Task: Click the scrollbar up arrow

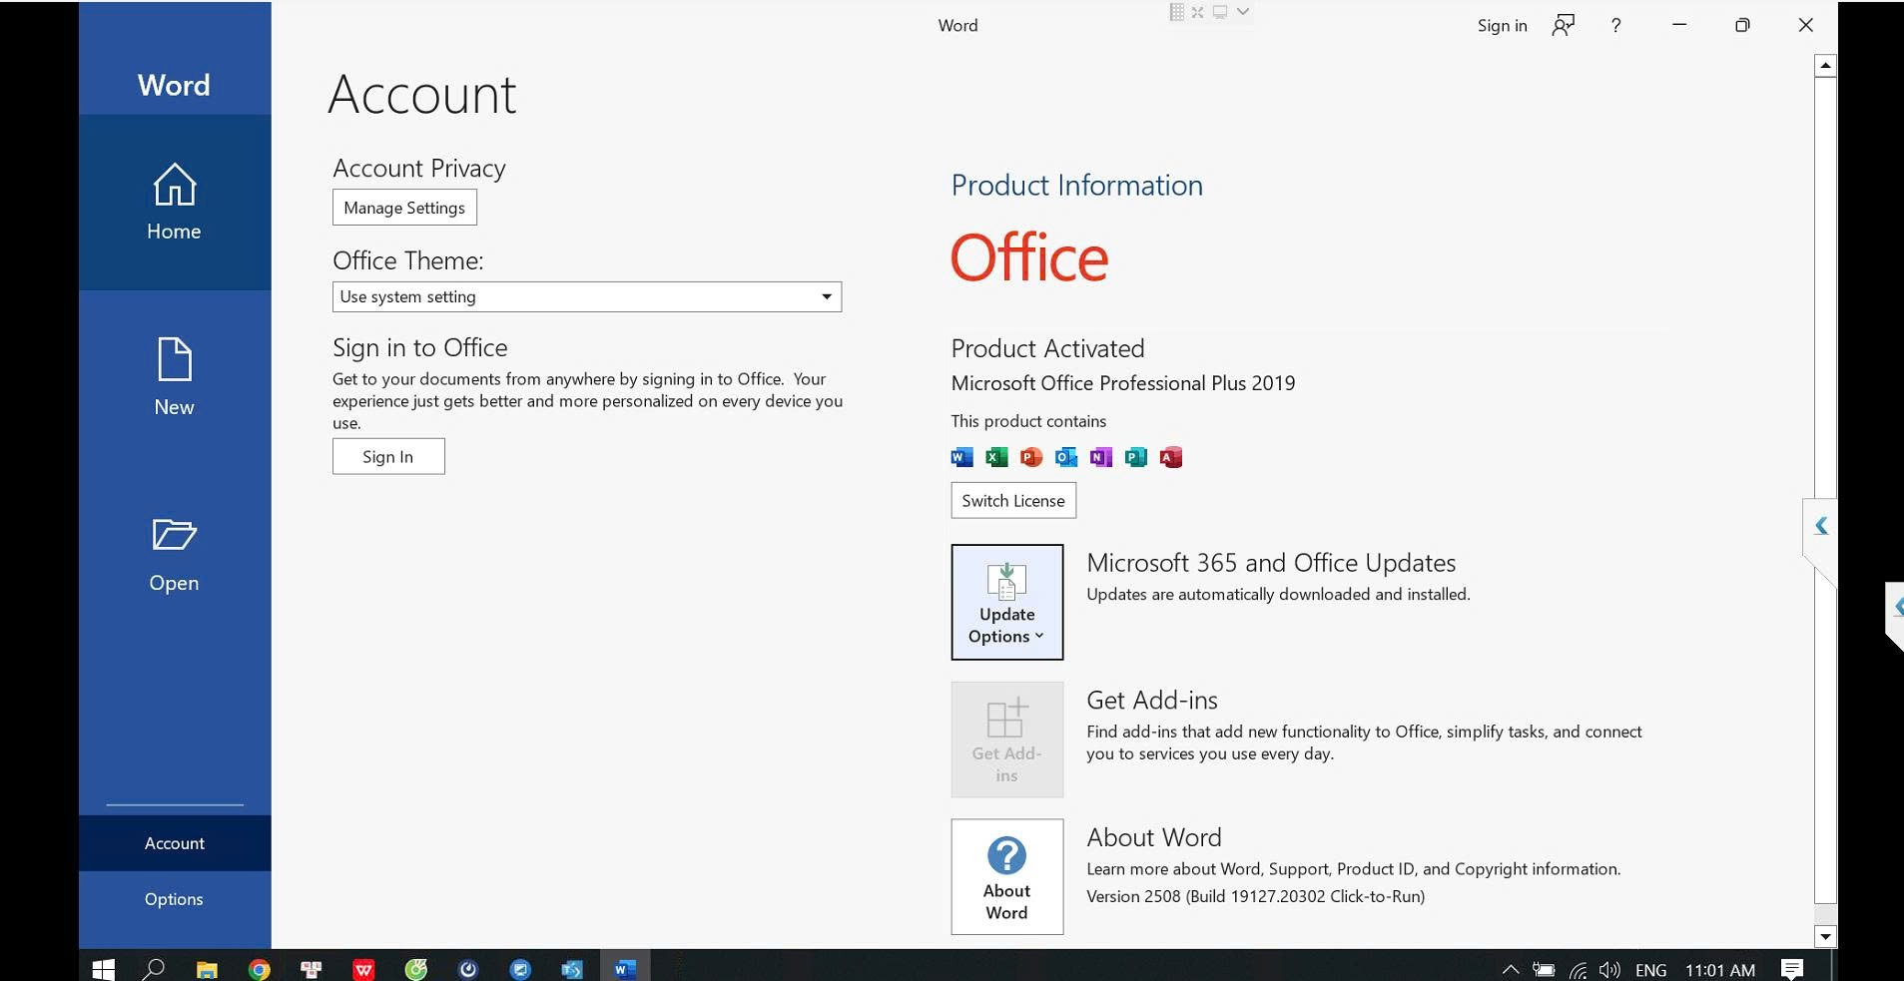Action: pos(1825,66)
